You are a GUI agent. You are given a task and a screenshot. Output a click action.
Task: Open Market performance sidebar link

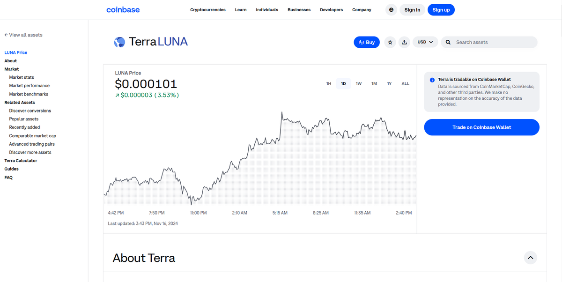pyautogui.click(x=30, y=86)
